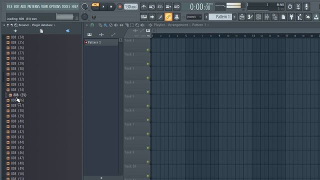Select the playlist select tool

coord(131,25)
